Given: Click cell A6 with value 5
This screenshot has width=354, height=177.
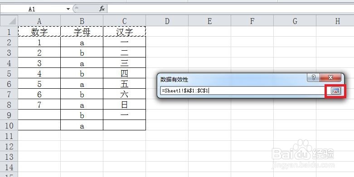Looking at the screenshot, I should 39,83.
